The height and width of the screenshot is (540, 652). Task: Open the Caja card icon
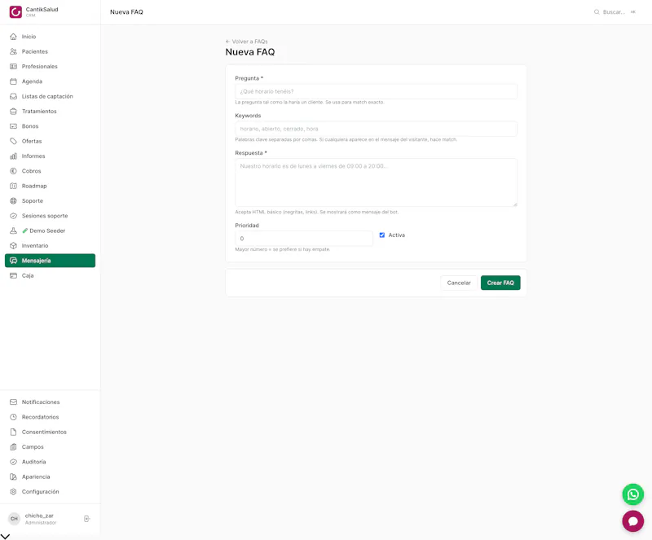pyautogui.click(x=13, y=275)
